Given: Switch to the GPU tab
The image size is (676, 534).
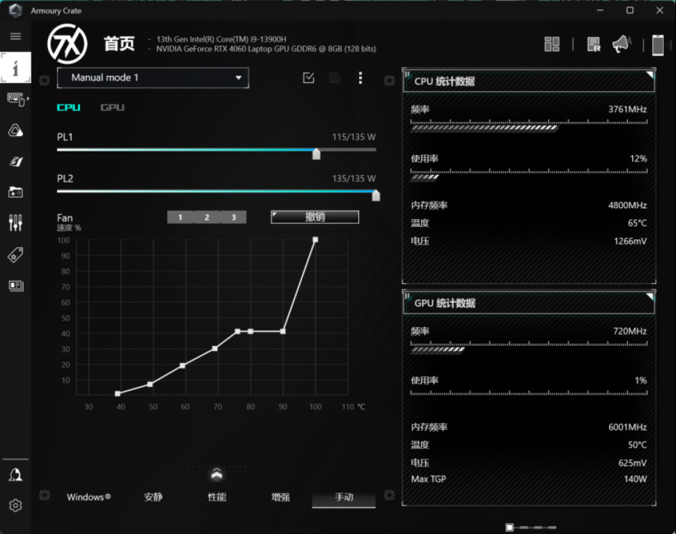Looking at the screenshot, I should point(112,107).
